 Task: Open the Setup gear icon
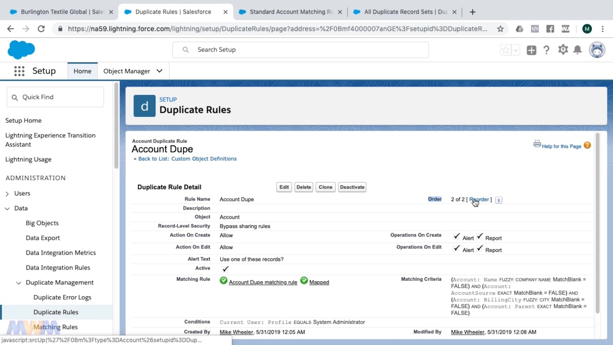pos(563,49)
